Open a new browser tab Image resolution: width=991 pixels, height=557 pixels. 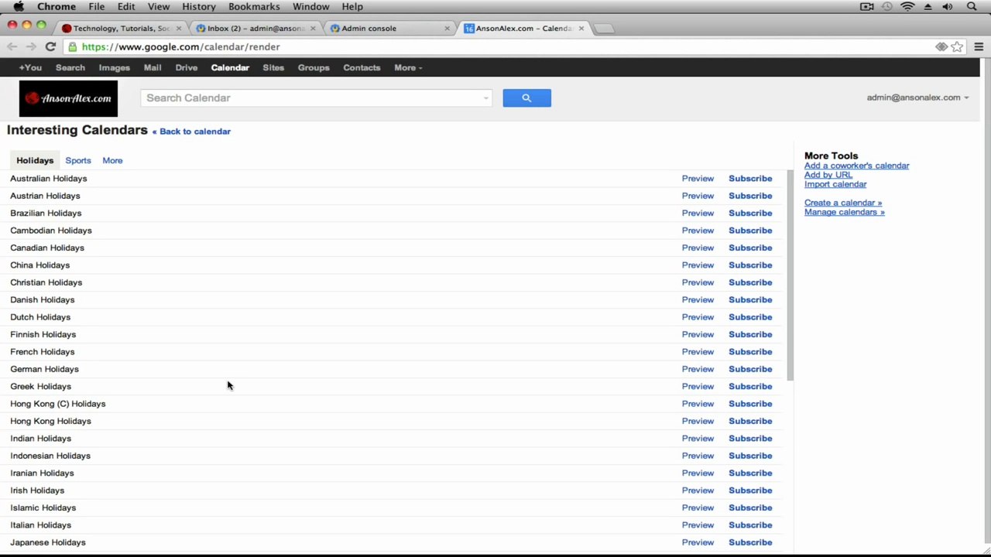pos(604,29)
